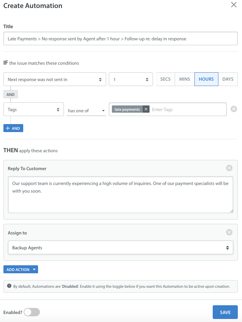Select the SECS time unit
Image resolution: width=242 pixels, height=322 pixels.
click(x=165, y=79)
